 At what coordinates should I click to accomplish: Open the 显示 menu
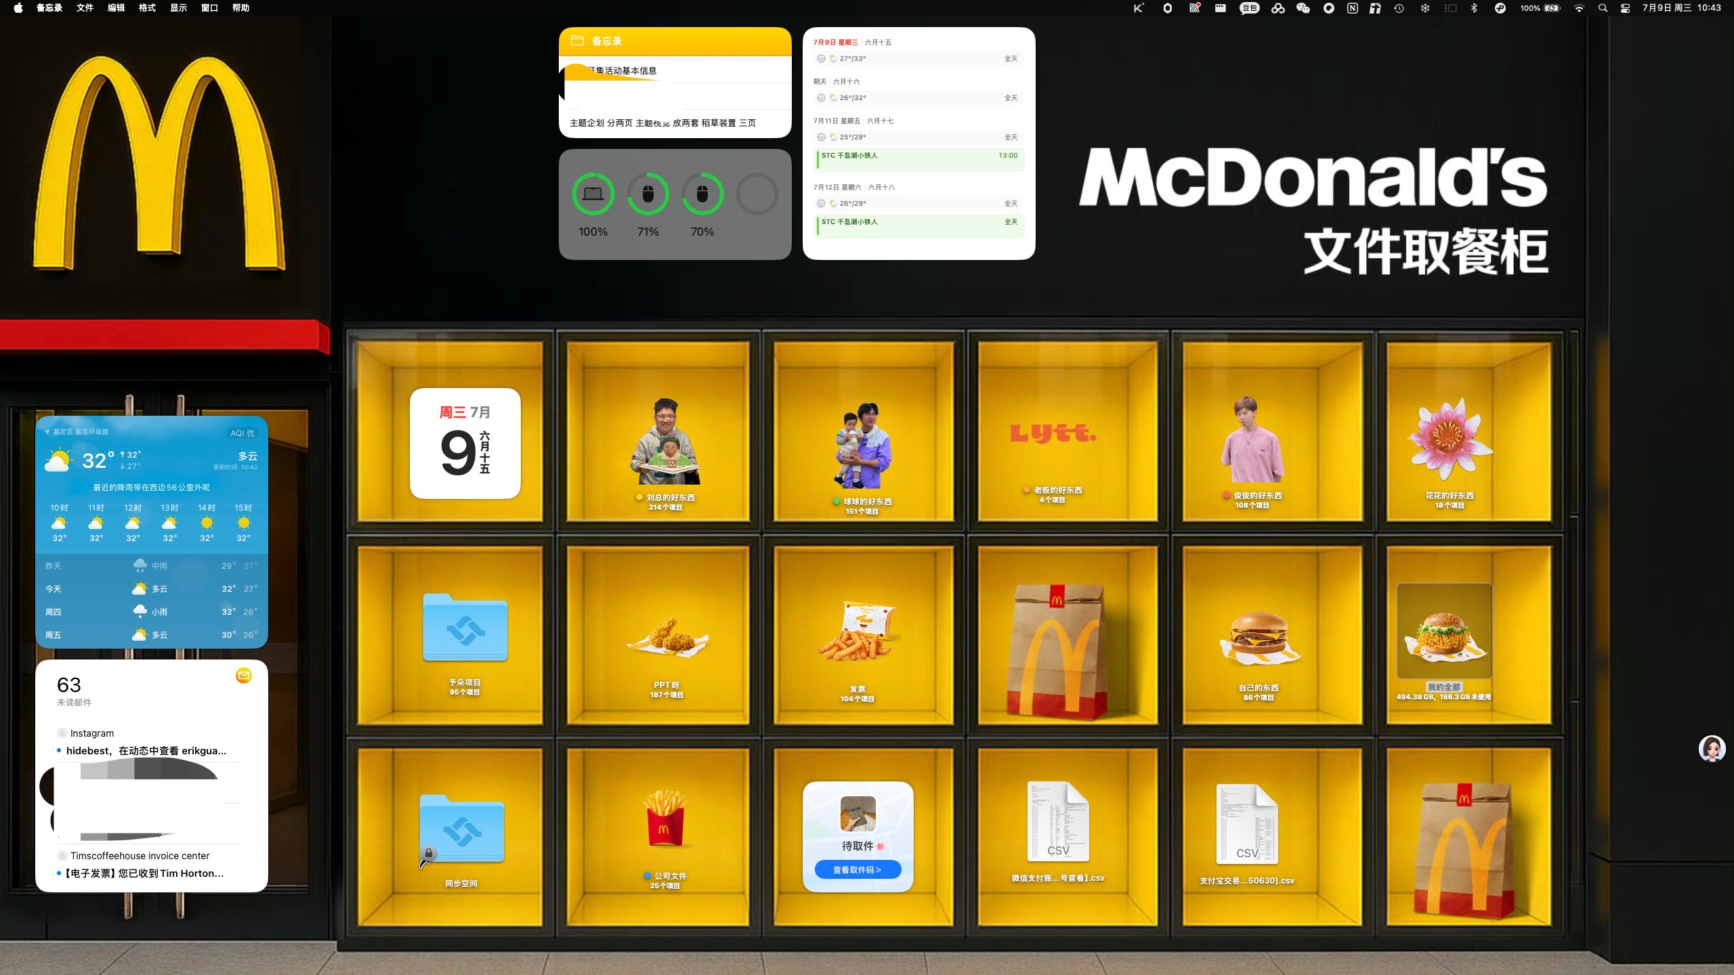(x=178, y=8)
